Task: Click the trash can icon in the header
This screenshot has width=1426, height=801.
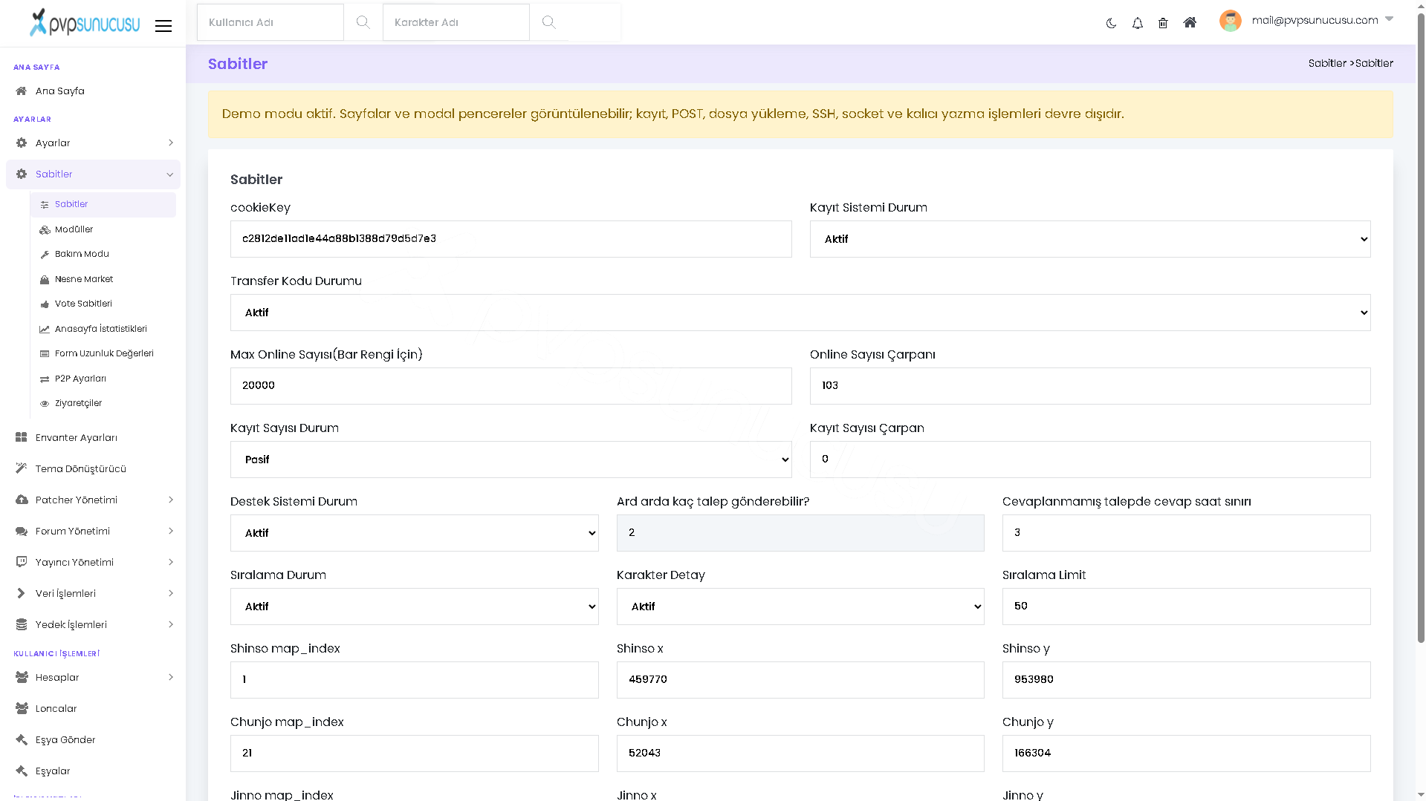Action: tap(1163, 23)
